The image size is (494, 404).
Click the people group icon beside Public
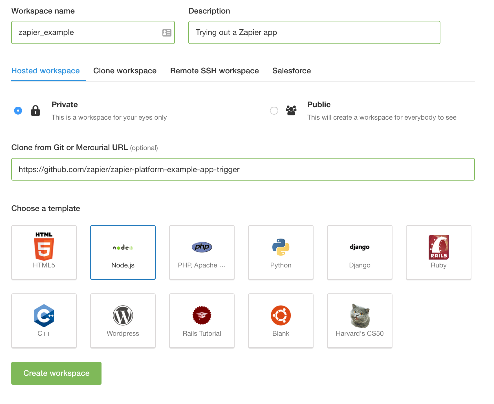pyautogui.click(x=291, y=110)
